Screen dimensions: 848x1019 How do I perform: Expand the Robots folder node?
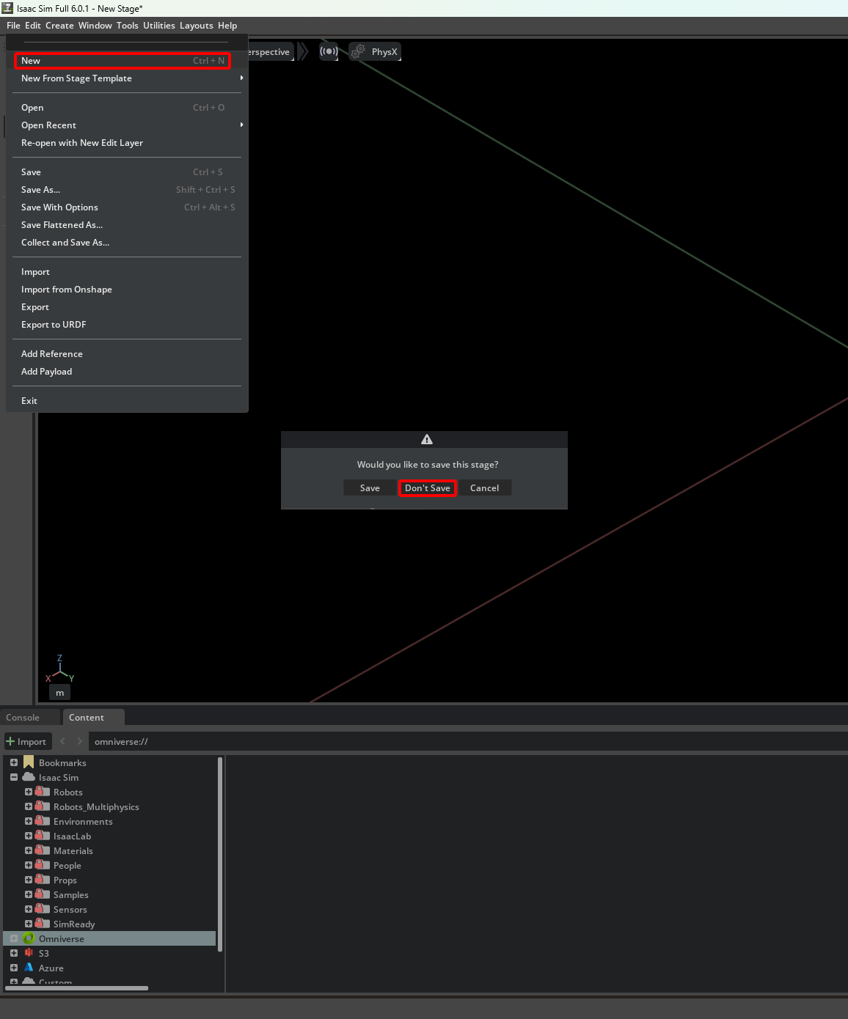[x=29, y=792]
